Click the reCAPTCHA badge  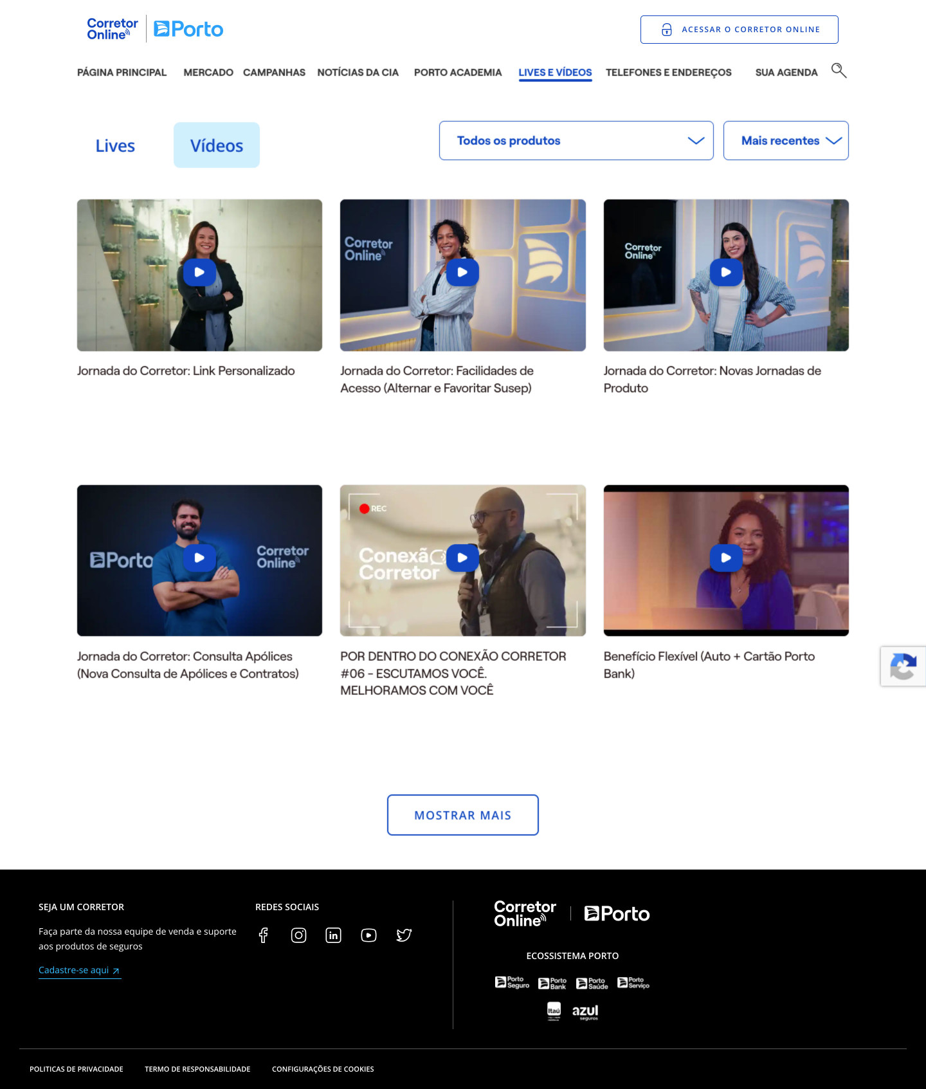(x=903, y=666)
